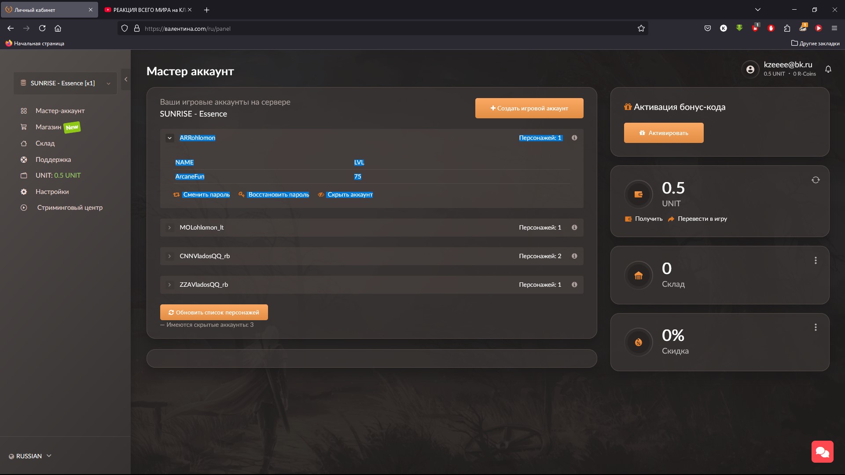Collapse the ARRohlomon account row
The width and height of the screenshot is (845, 475).
click(x=169, y=138)
